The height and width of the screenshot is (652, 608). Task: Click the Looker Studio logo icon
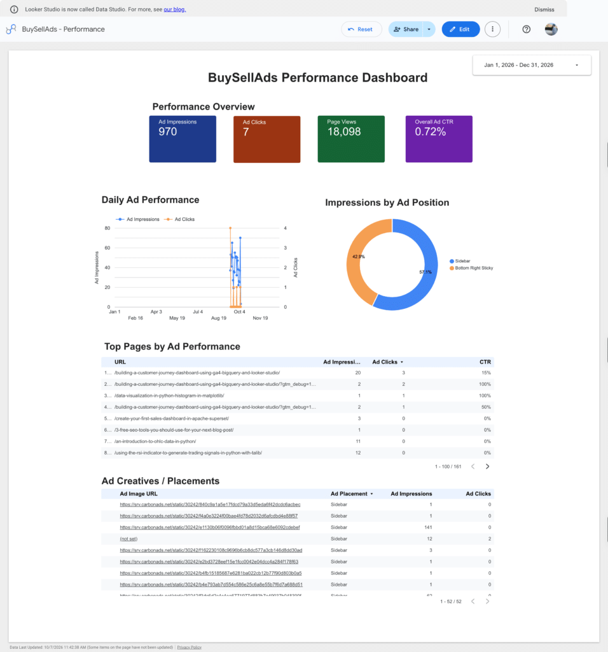(11, 29)
